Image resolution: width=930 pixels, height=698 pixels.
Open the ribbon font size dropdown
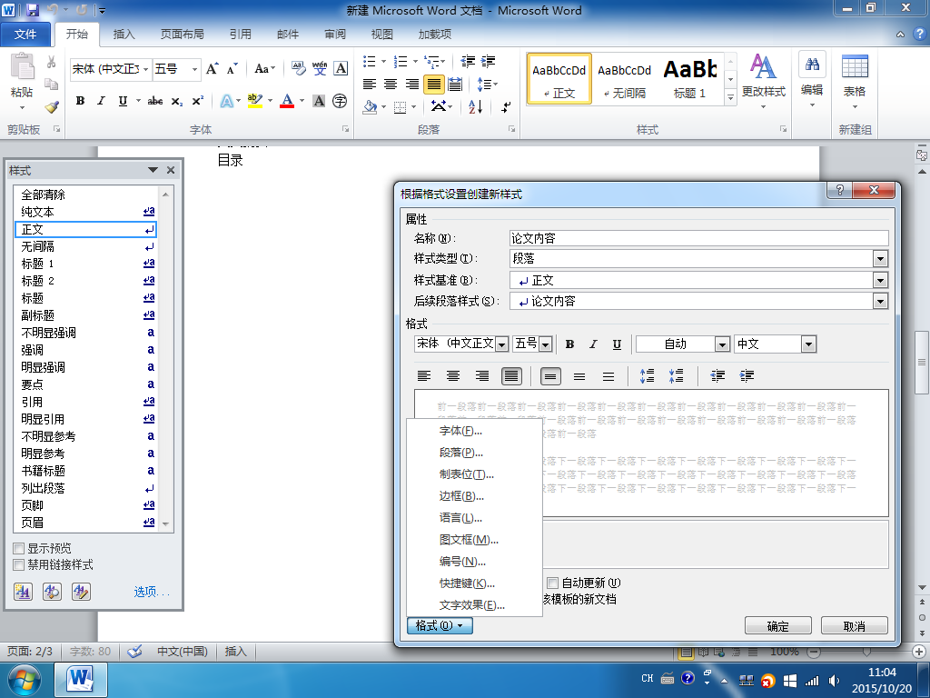point(194,69)
